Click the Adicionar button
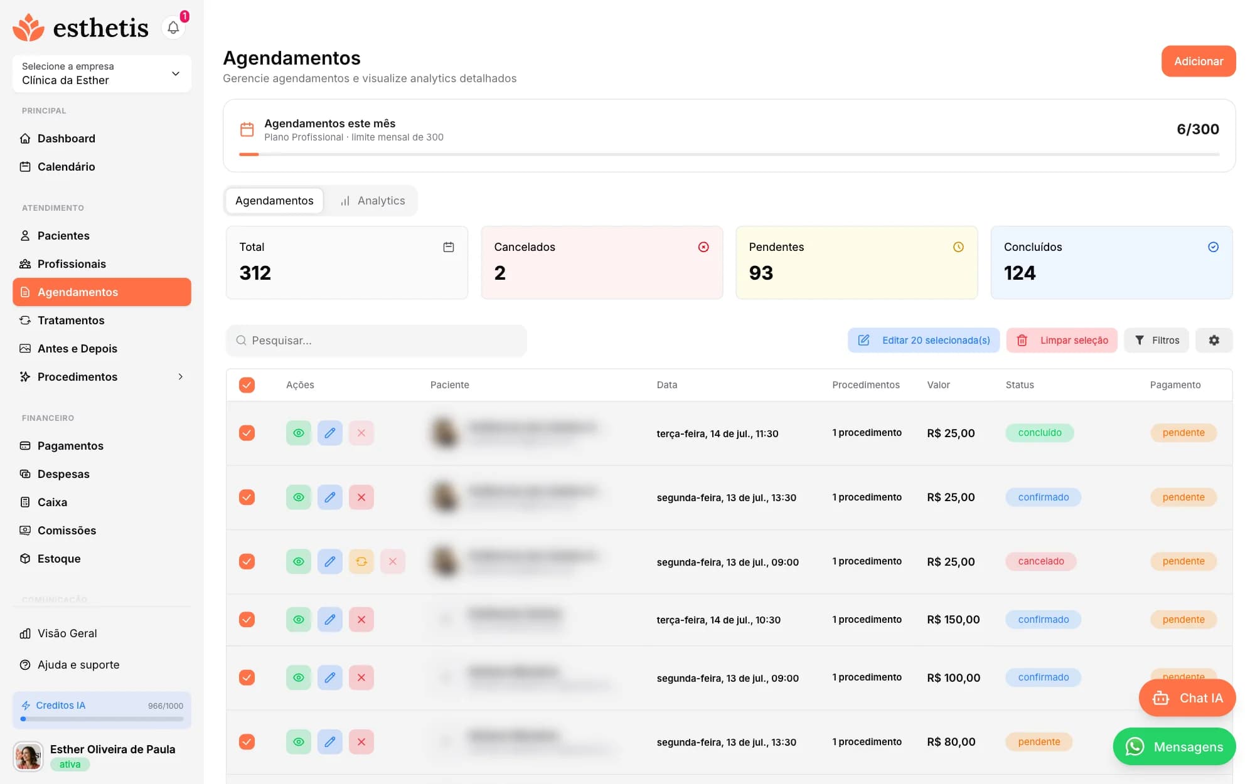 pos(1199,61)
